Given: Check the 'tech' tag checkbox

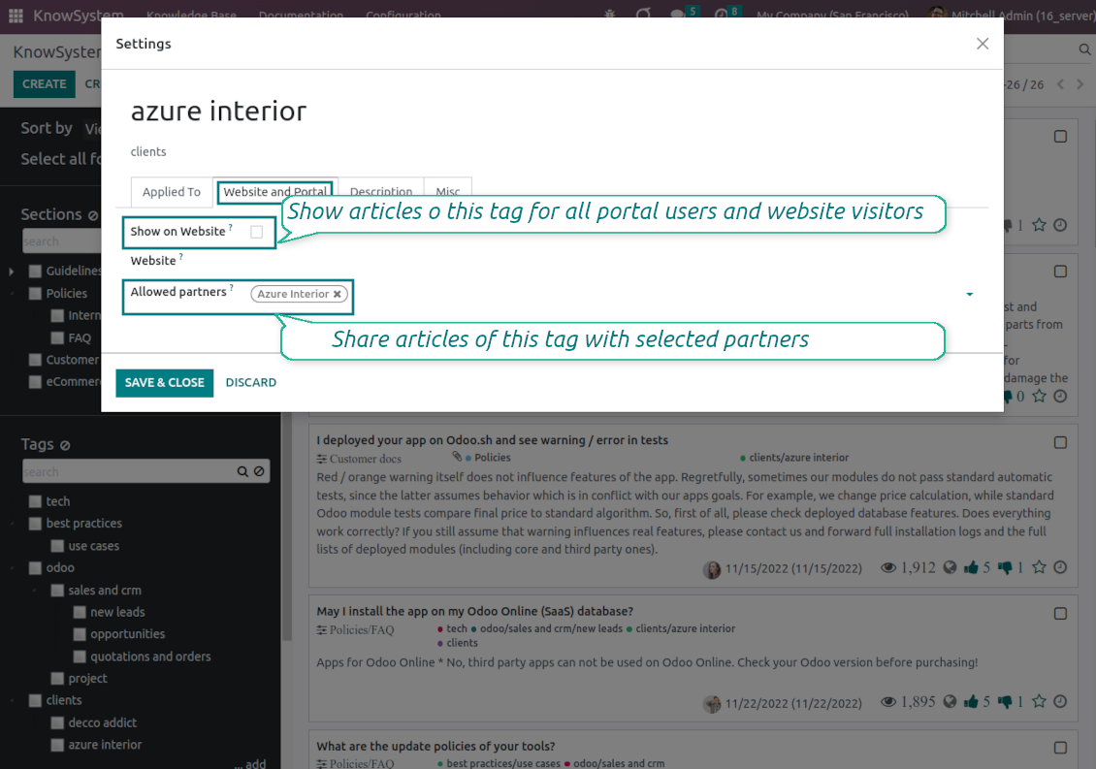Looking at the screenshot, I should pyautogui.click(x=35, y=501).
